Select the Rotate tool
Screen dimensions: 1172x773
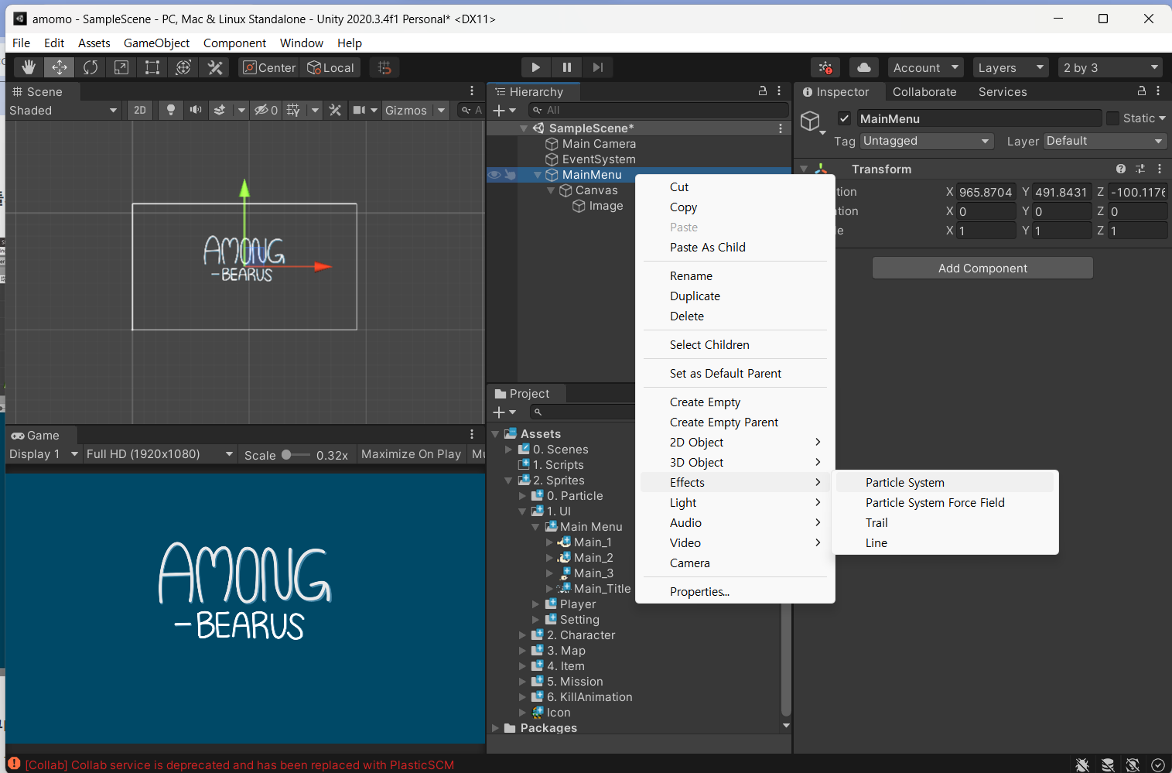(x=91, y=67)
